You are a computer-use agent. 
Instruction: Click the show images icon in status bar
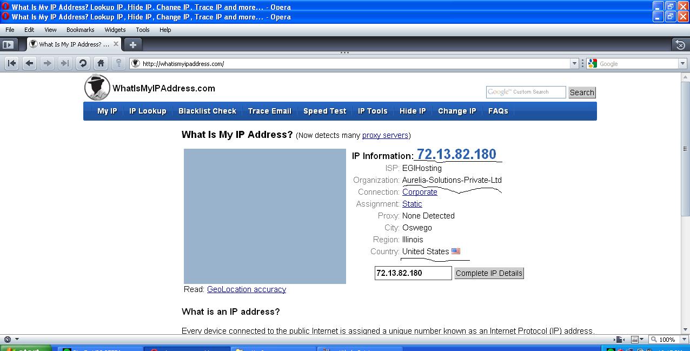[636, 340]
